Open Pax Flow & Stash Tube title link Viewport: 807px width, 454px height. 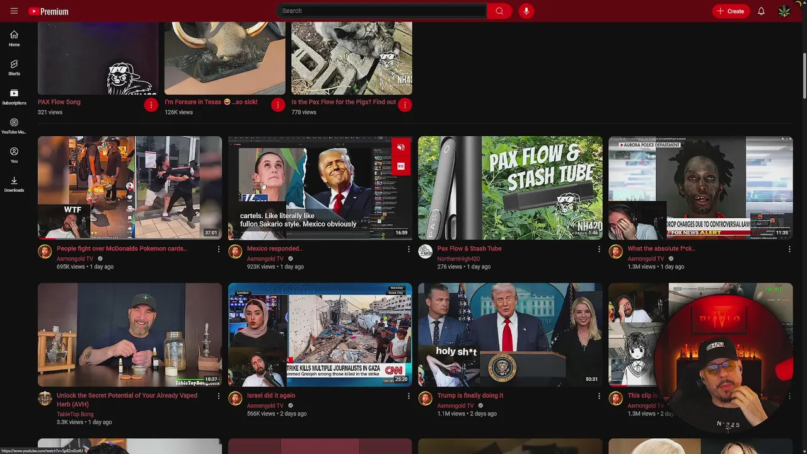tap(470, 248)
